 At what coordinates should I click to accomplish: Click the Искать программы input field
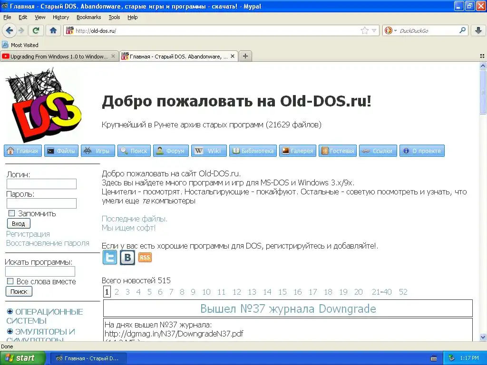click(40, 271)
